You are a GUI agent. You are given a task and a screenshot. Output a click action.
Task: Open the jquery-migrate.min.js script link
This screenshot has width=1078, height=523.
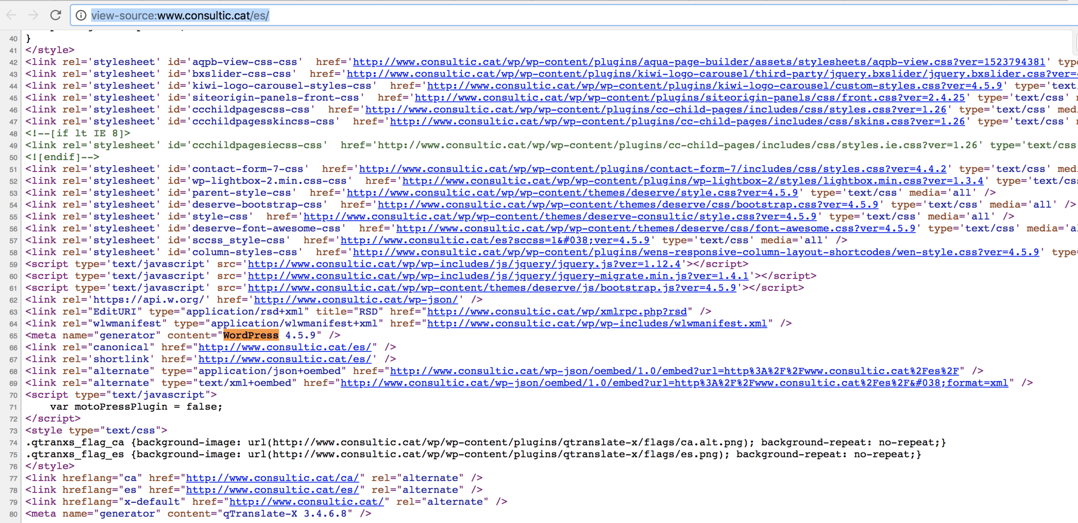498,276
